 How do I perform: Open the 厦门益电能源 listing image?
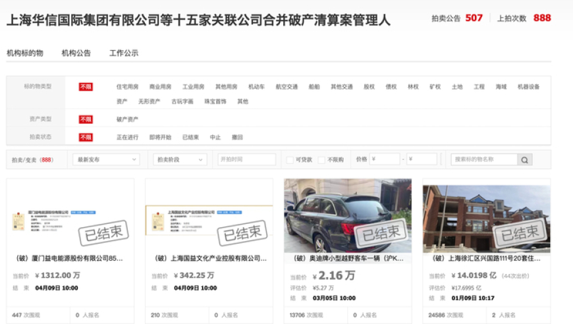pyautogui.click(x=70, y=222)
